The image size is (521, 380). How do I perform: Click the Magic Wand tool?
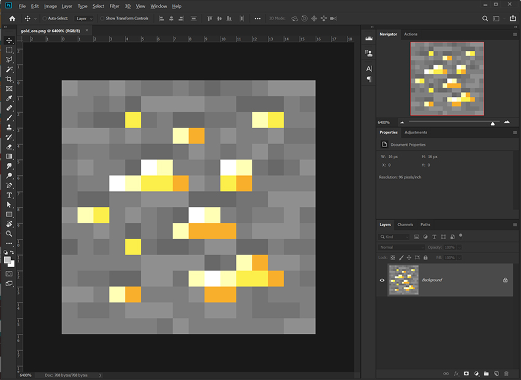pos(9,69)
